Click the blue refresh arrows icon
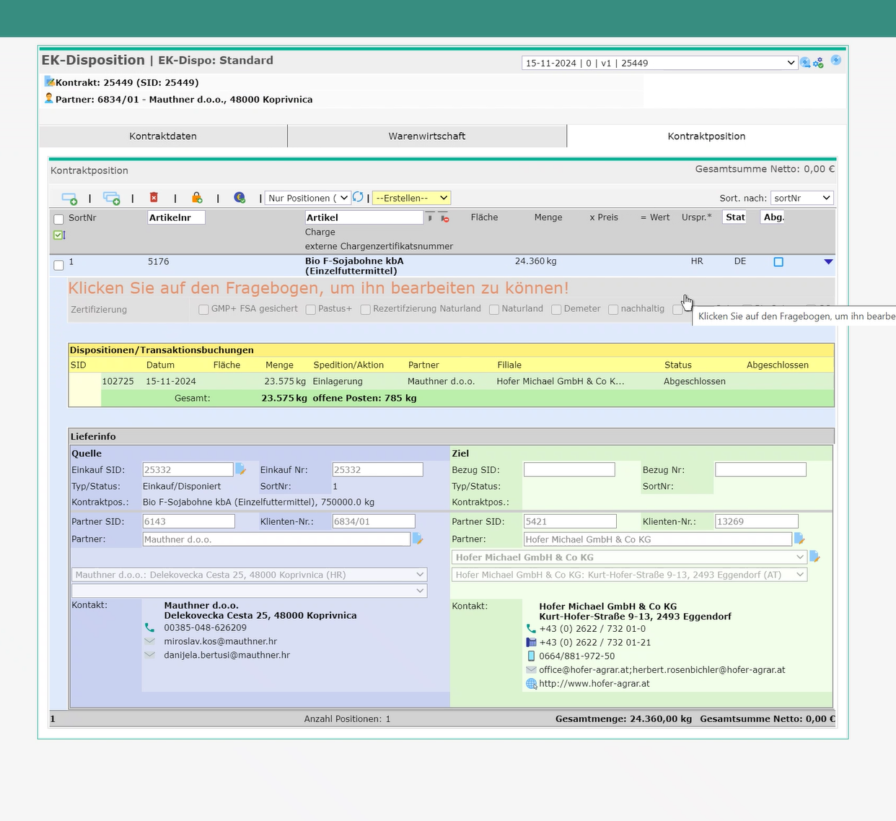The image size is (896, 821). pyautogui.click(x=358, y=197)
